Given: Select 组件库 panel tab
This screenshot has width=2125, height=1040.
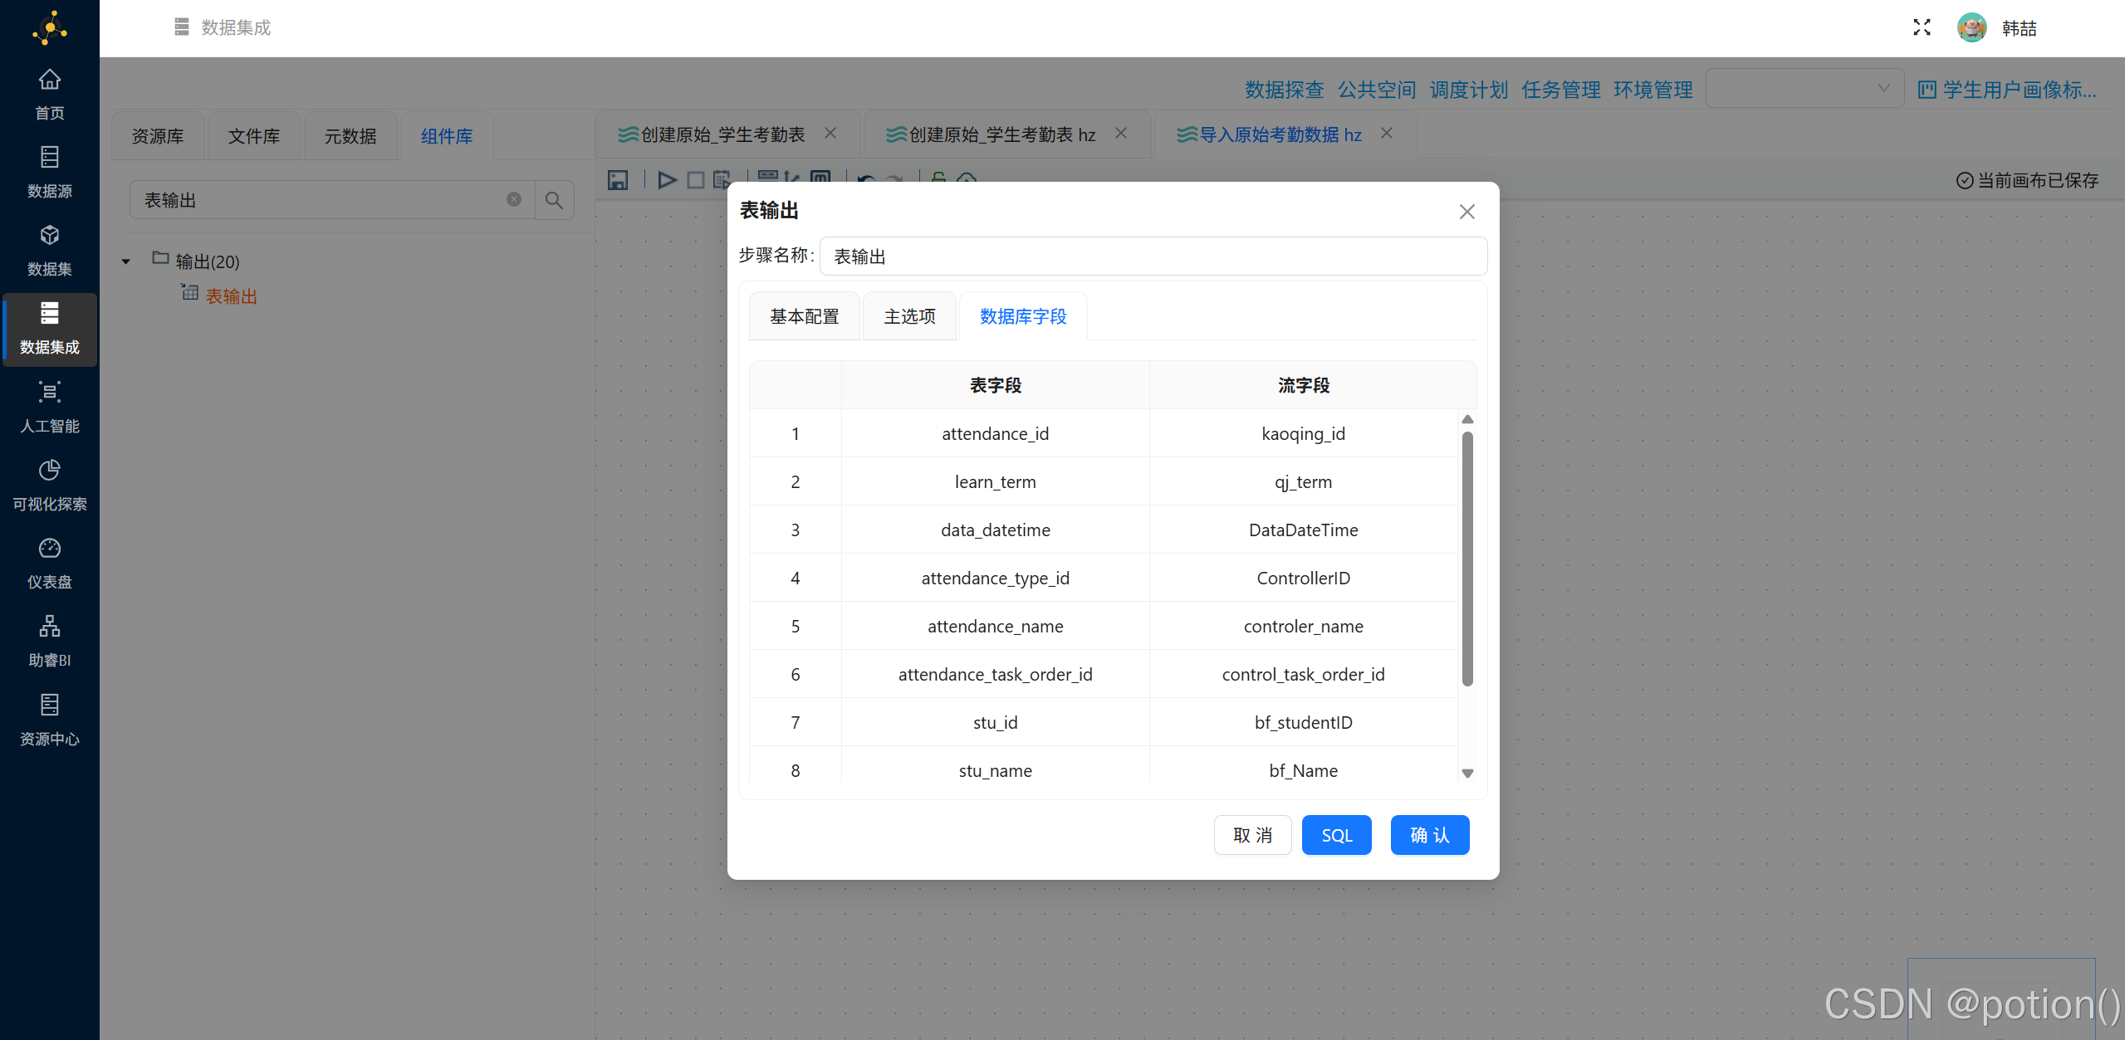Looking at the screenshot, I should click(447, 136).
